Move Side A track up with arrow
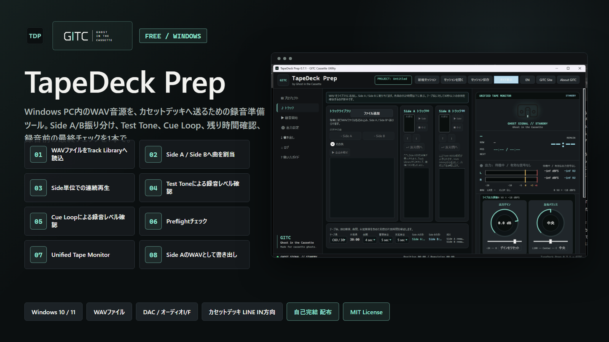 coord(408,138)
